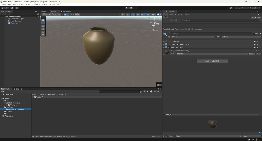Click the Pause button in toolbar
This screenshot has height=141, width=262.
point(131,8)
